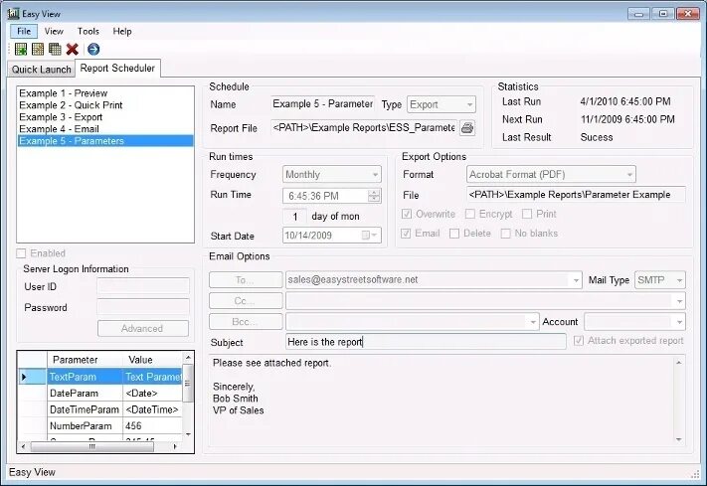Open the File menu
707x486 pixels.
[24, 31]
